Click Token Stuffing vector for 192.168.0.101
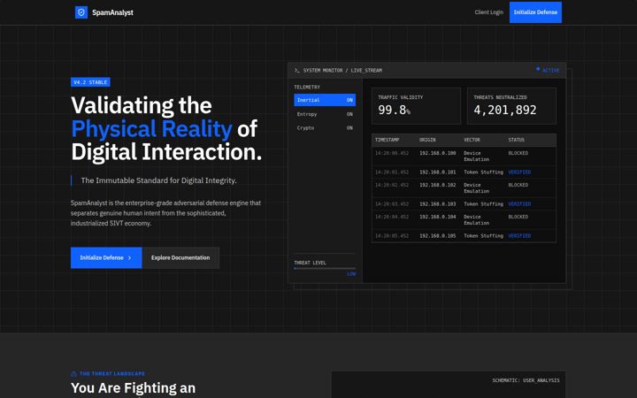637x398 pixels. [483, 172]
